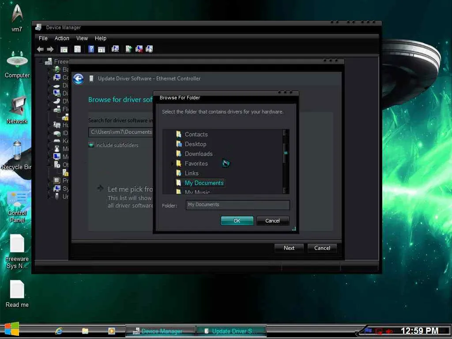Click OK in Browse For Folder dialog

237,221
